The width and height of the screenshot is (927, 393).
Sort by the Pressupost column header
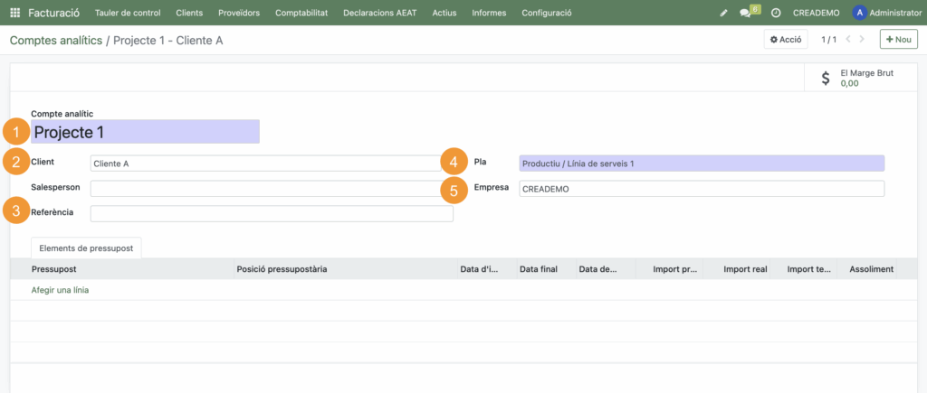[53, 269]
